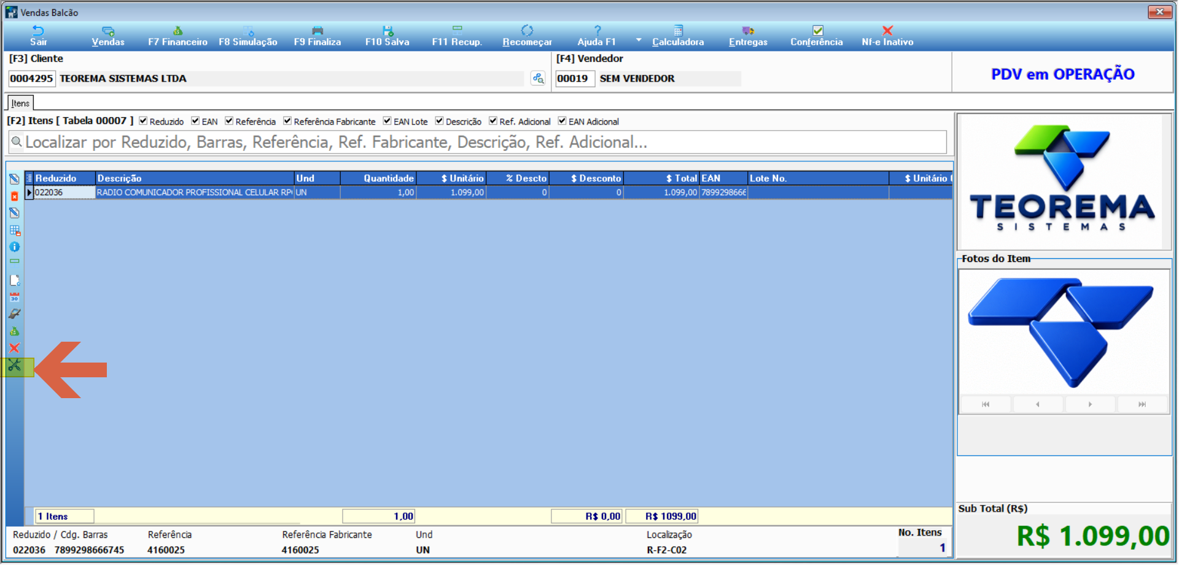Click F11 Recup. toolbar button
The image size is (1179, 565).
click(x=457, y=36)
